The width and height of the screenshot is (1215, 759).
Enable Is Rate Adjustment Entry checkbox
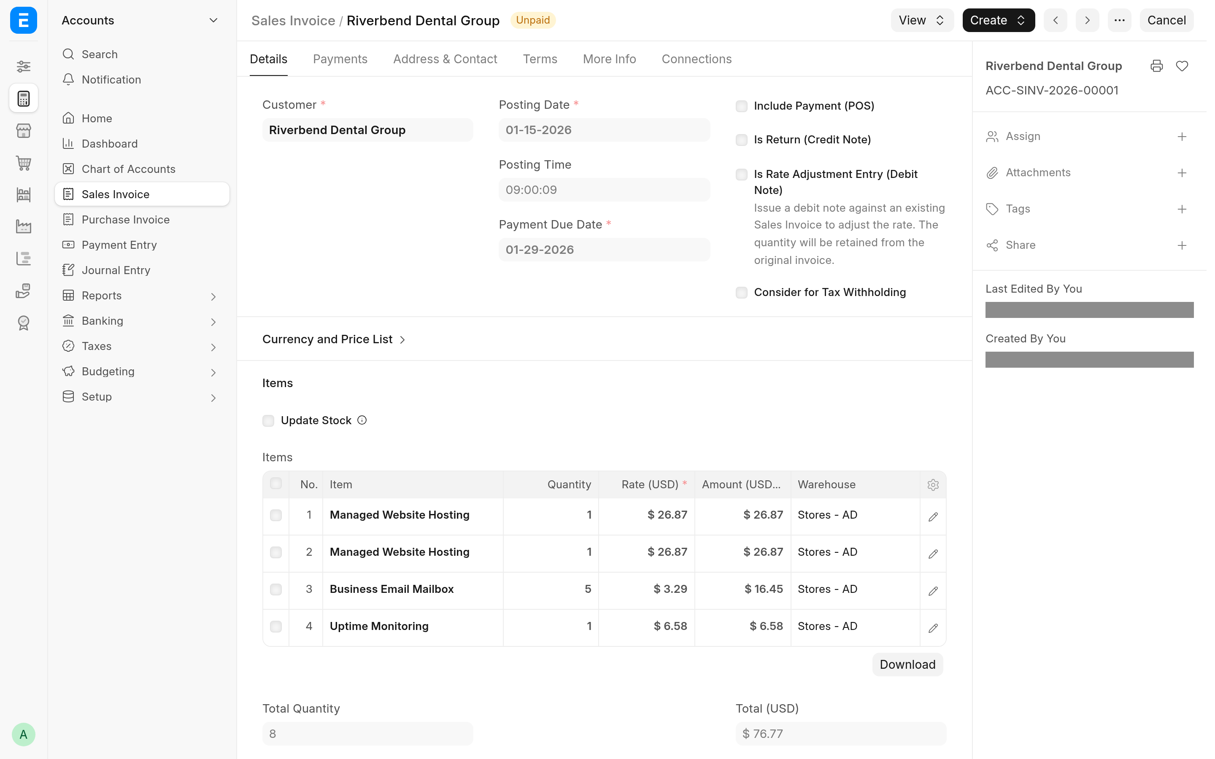coord(742,174)
